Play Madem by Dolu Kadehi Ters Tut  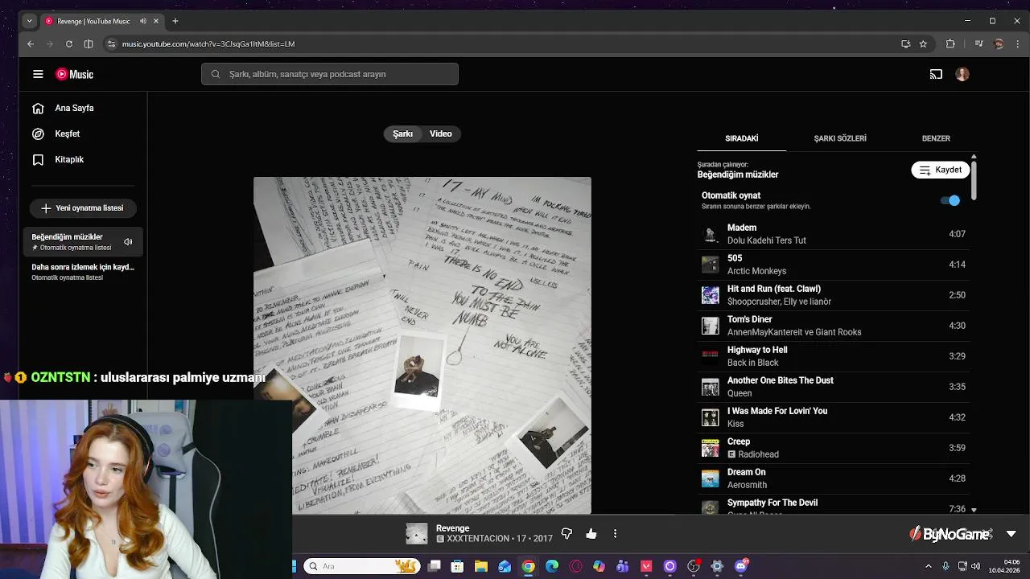(x=833, y=234)
